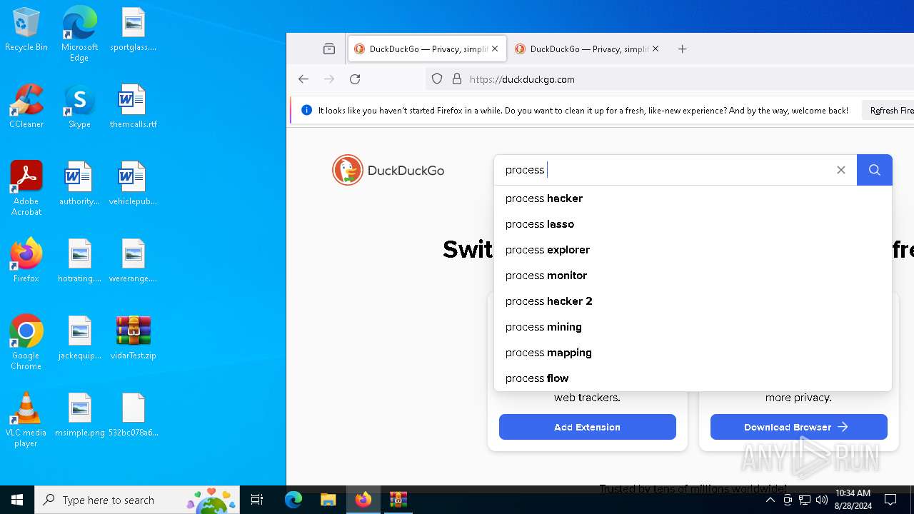Select vidarTest.zip archive on desktop
The image size is (914, 514).
[x=133, y=338]
